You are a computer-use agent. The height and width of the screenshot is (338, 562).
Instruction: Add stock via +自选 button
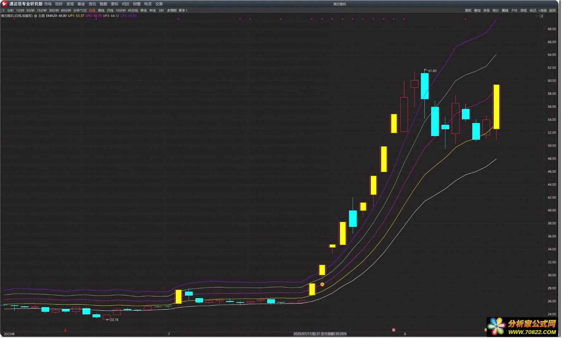point(543,10)
